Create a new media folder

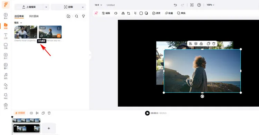point(69,16)
